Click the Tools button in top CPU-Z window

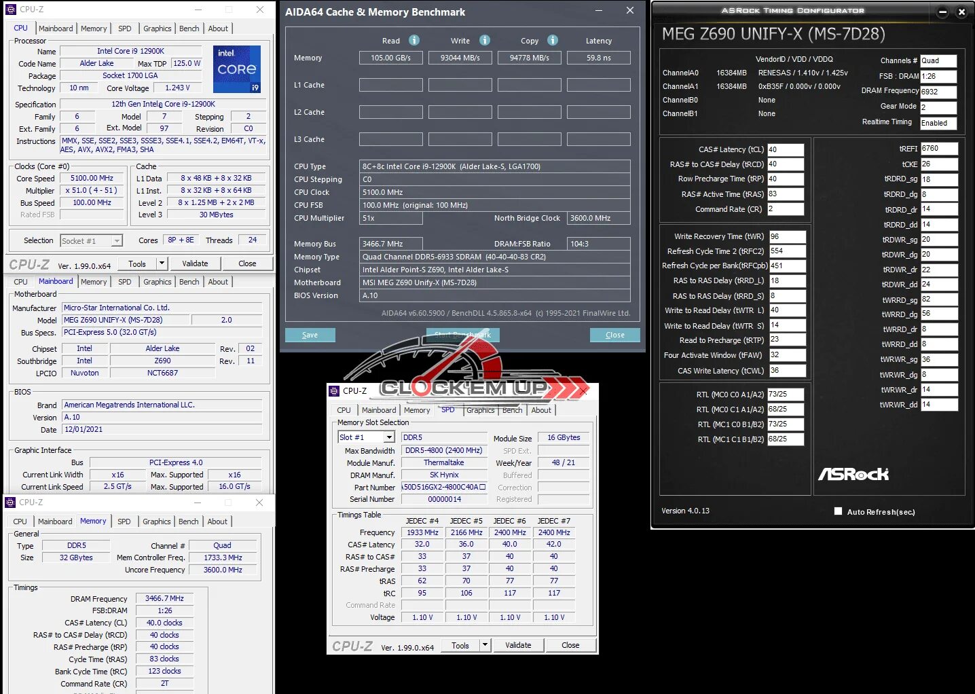pyautogui.click(x=137, y=263)
